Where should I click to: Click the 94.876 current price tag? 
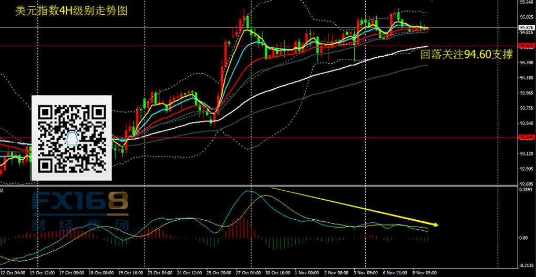coord(526,27)
